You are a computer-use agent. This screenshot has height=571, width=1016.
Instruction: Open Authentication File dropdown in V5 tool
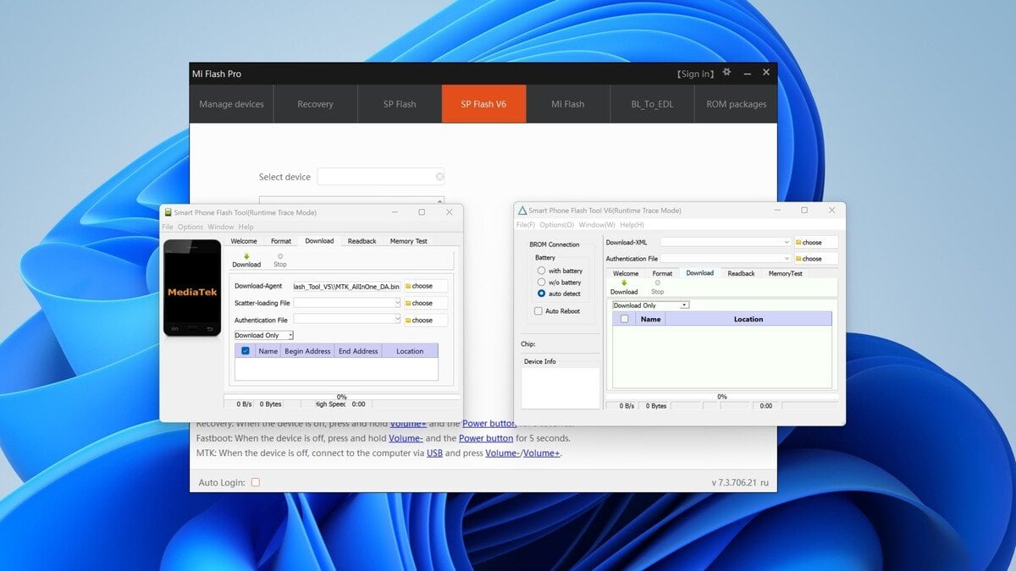pos(397,319)
